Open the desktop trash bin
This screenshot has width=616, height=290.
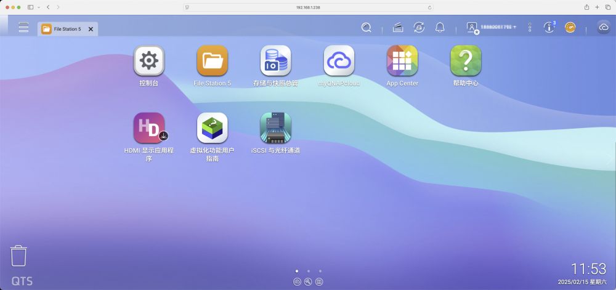(x=18, y=256)
